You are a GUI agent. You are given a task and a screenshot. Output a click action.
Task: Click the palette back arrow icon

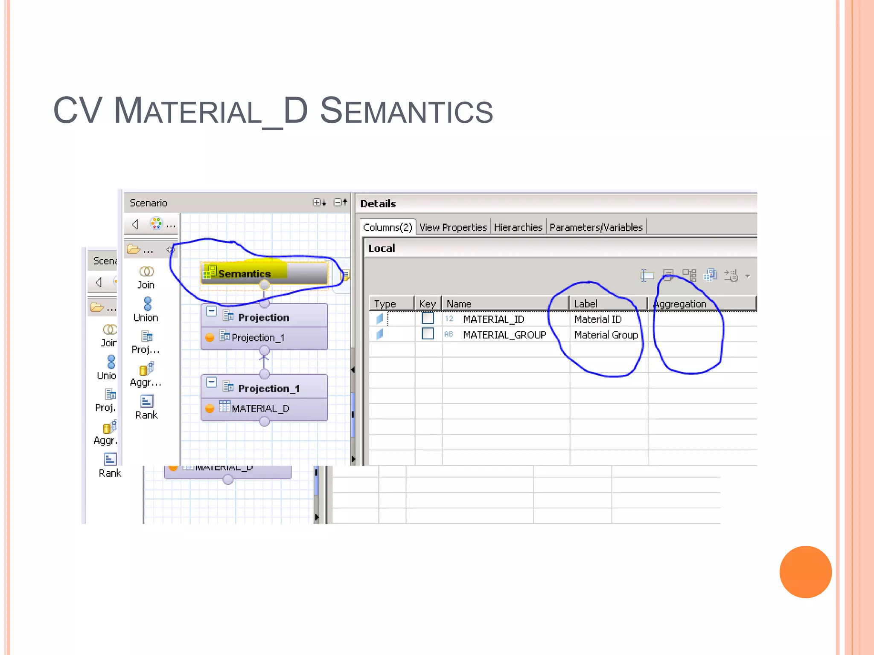point(135,224)
